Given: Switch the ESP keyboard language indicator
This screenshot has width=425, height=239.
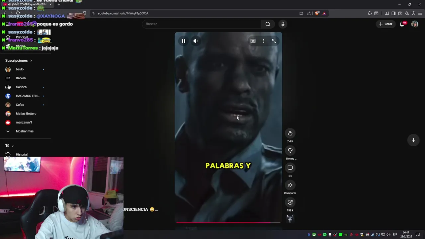Looking at the screenshot, I should [x=395, y=235].
